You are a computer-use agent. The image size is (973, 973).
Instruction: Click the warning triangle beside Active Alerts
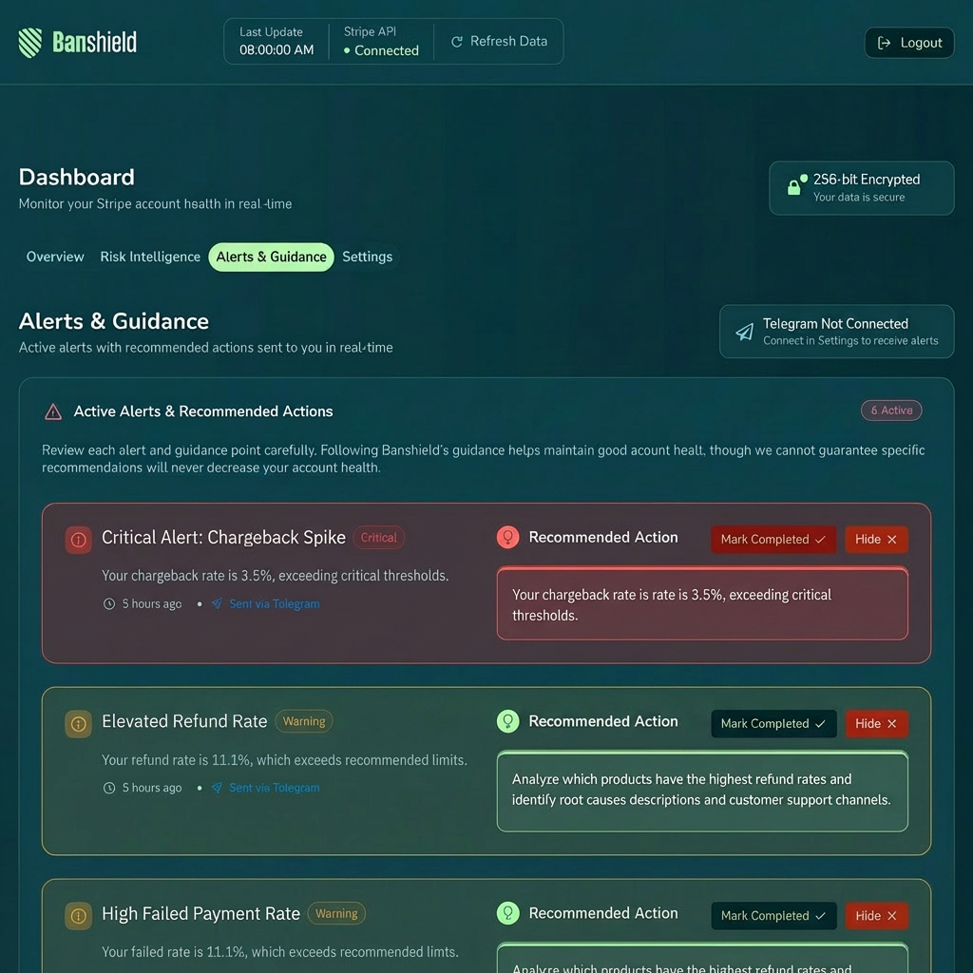(x=53, y=411)
